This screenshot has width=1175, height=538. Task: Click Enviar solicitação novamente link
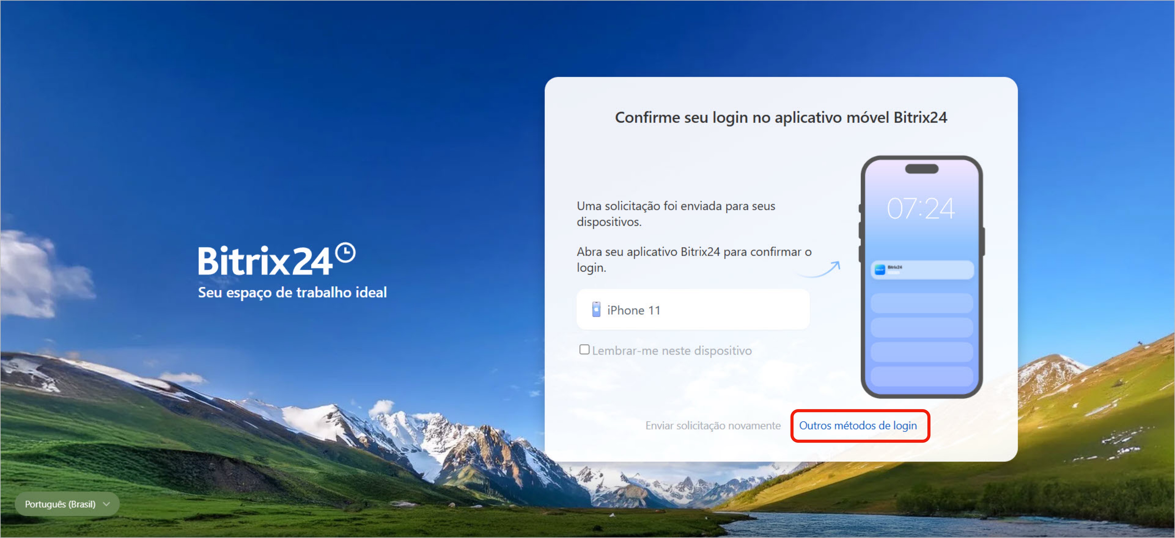pos(713,425)
